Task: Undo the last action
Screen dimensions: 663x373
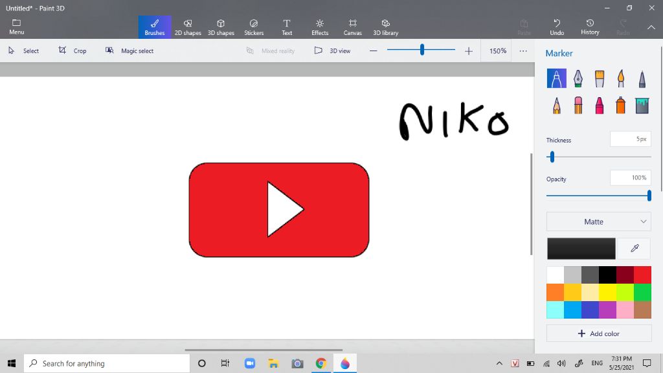Action: [557, 27]
